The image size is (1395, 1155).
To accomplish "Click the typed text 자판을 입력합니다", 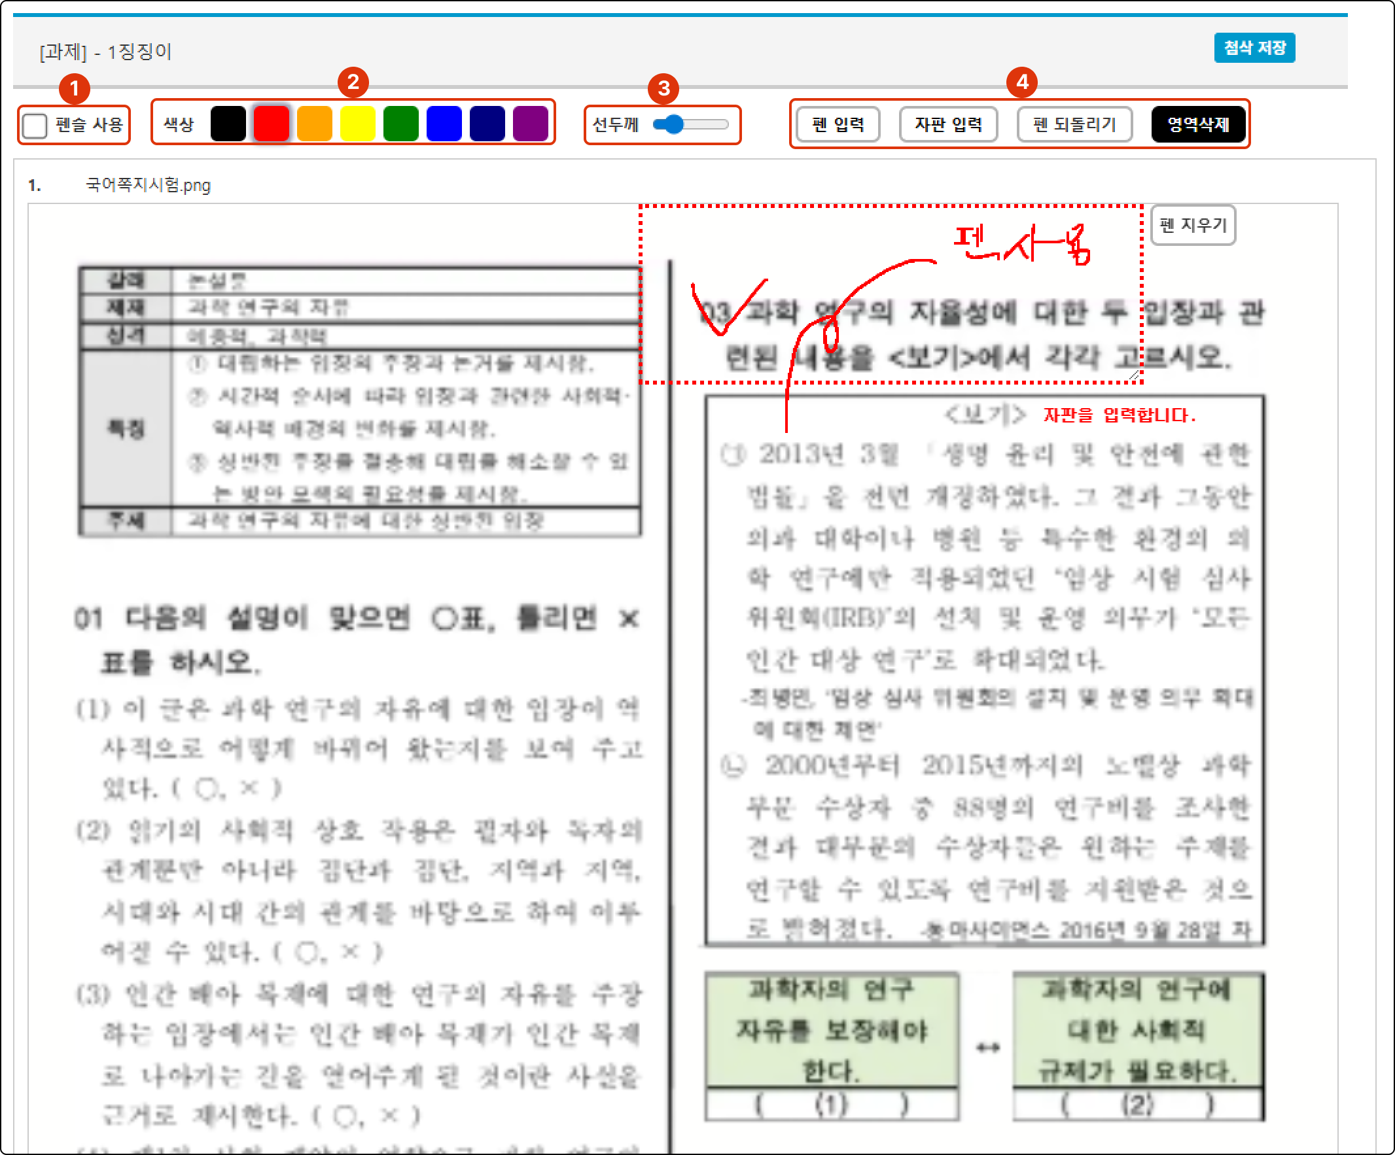I will tap(1120, 415).
